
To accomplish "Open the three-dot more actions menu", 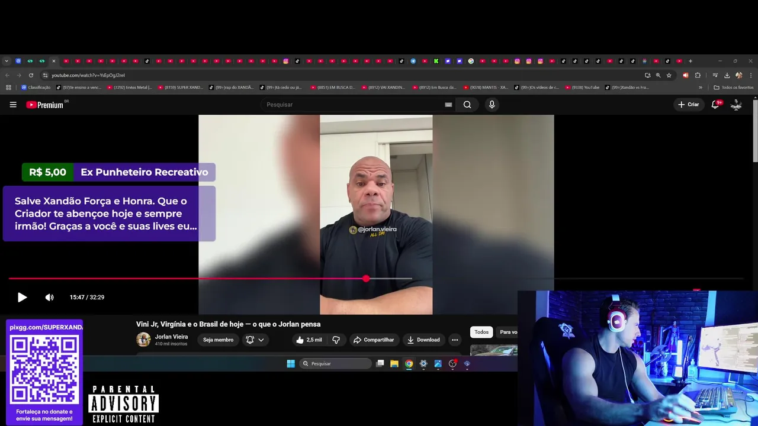I will 455,340.
